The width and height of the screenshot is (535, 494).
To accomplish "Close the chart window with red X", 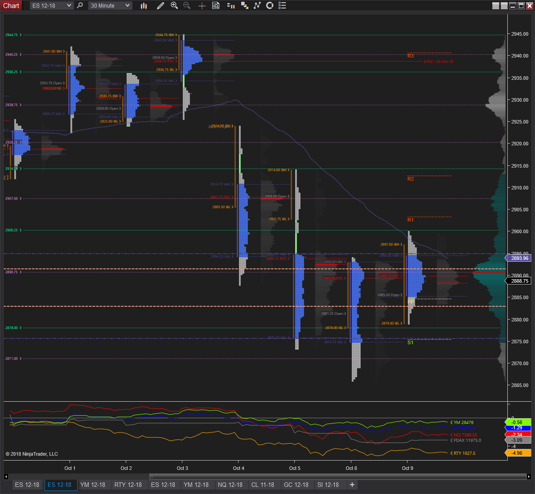I will click(x=529, y=6).
